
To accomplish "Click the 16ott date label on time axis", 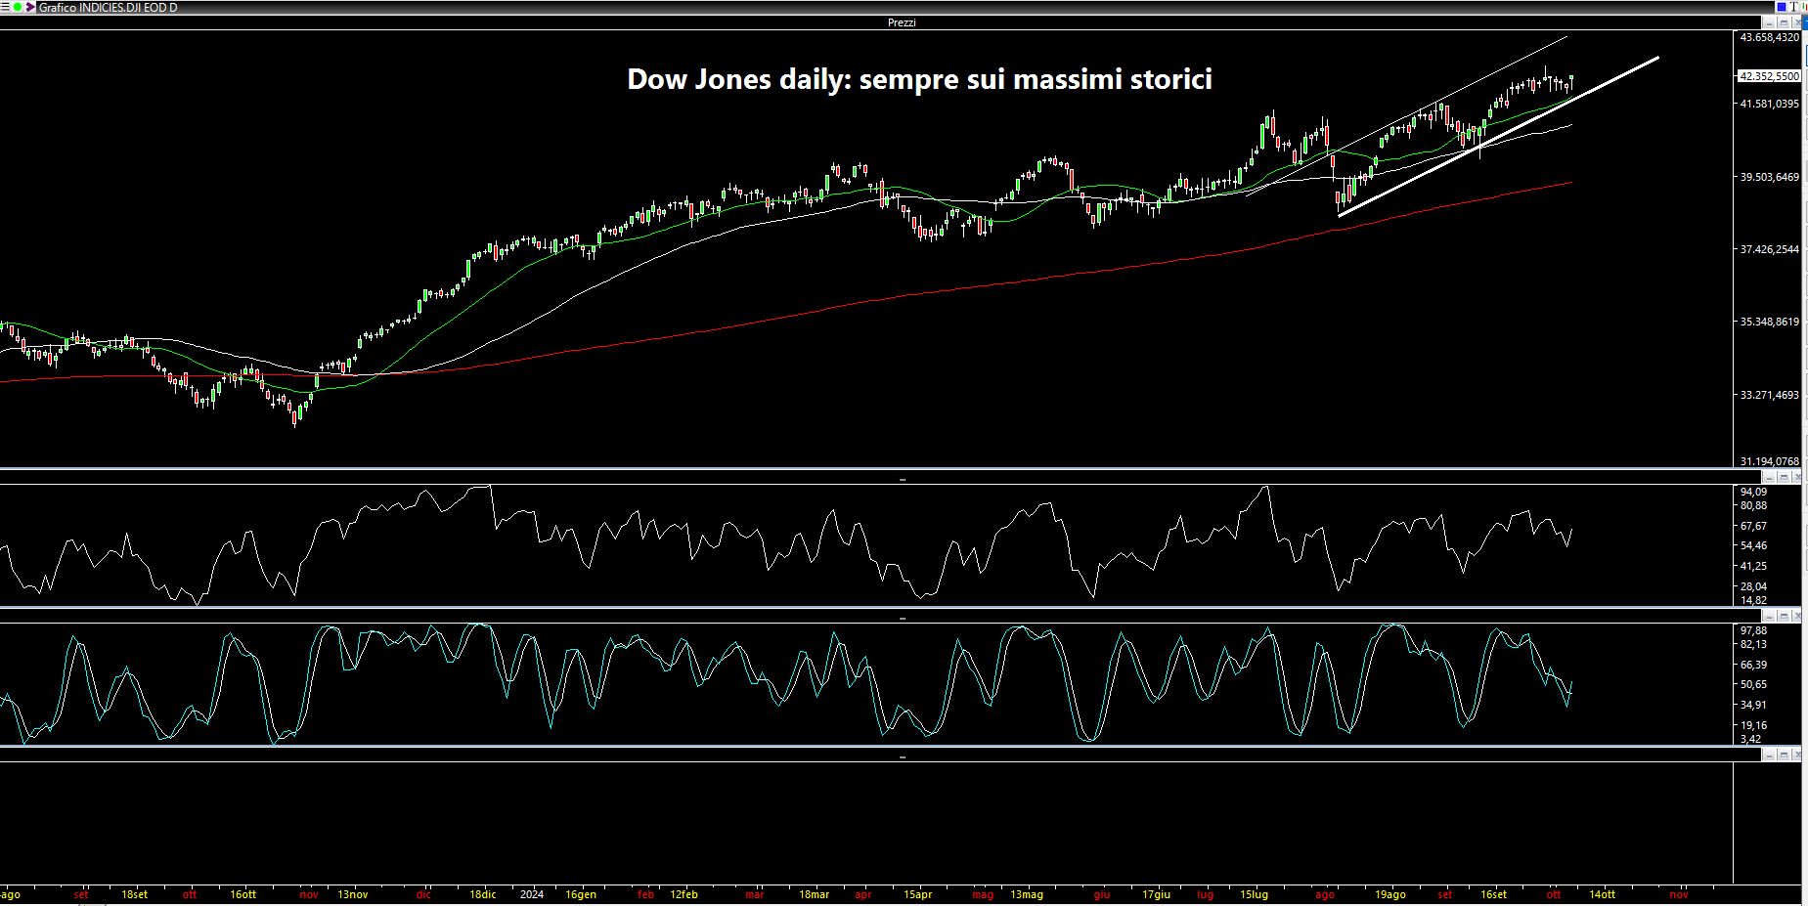I will coord(243,894).
